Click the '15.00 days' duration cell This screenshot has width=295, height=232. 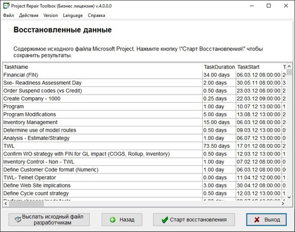coord(219,122)
